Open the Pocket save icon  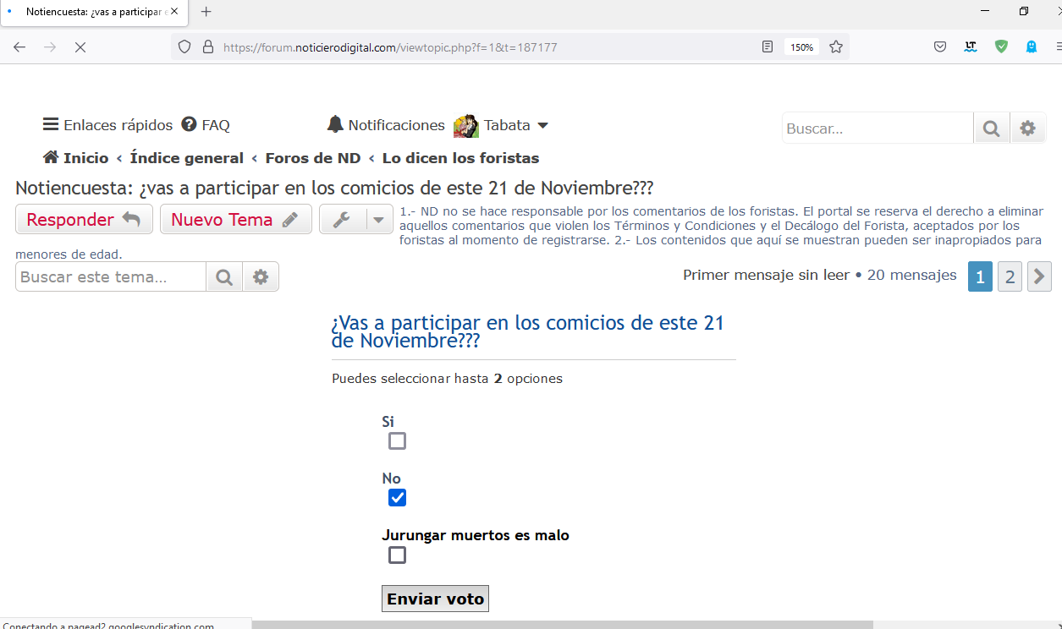click(940, 47)
